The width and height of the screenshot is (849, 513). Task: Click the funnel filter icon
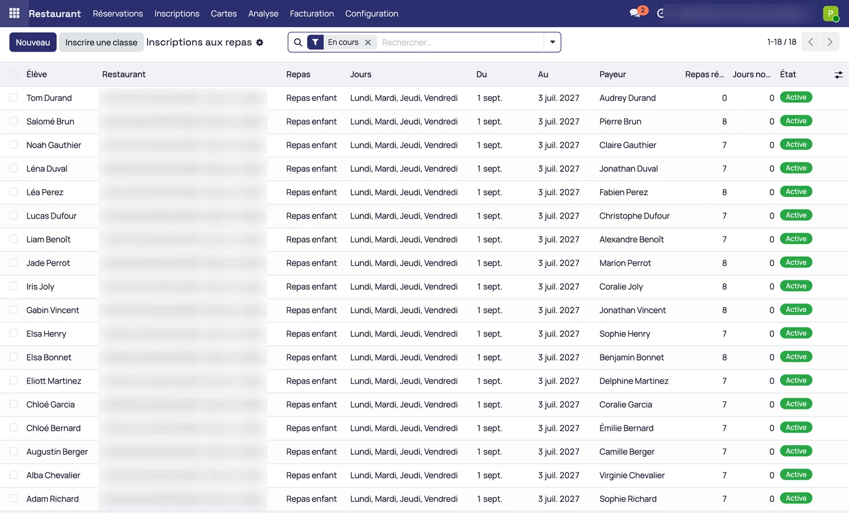click(x=315, y=42)
